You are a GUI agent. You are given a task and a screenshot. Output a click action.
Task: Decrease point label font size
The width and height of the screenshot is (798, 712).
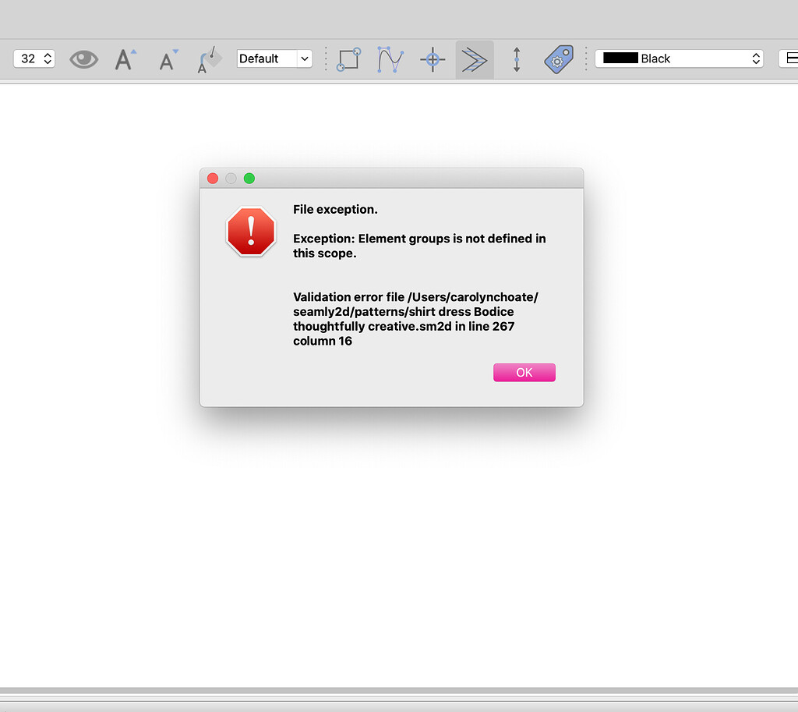(167, 58)
